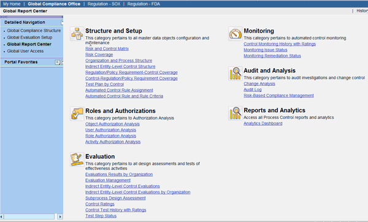Image resolution: width=368 pixels, height=222 pixels.
Task: Open the Risk and Control Matrix report
Action: (x=107, y=48)
